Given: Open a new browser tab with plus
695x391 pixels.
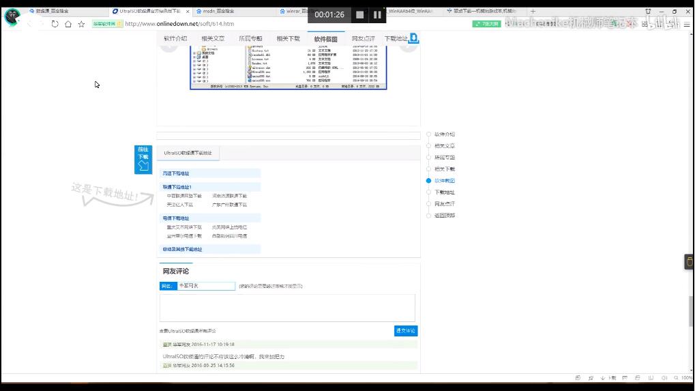Looking at the screenshot, I should 533,11.
